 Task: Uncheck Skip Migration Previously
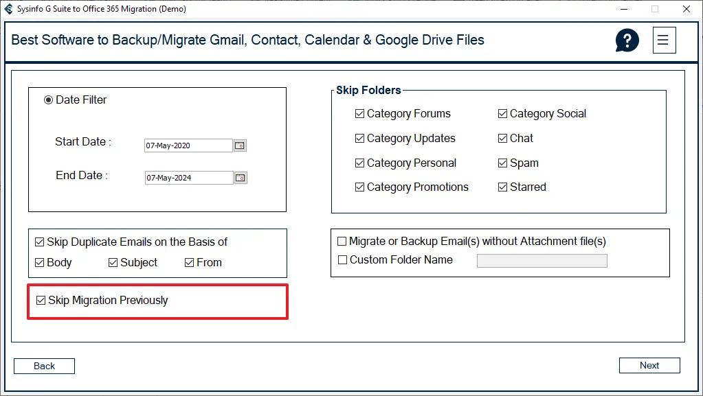41,300
